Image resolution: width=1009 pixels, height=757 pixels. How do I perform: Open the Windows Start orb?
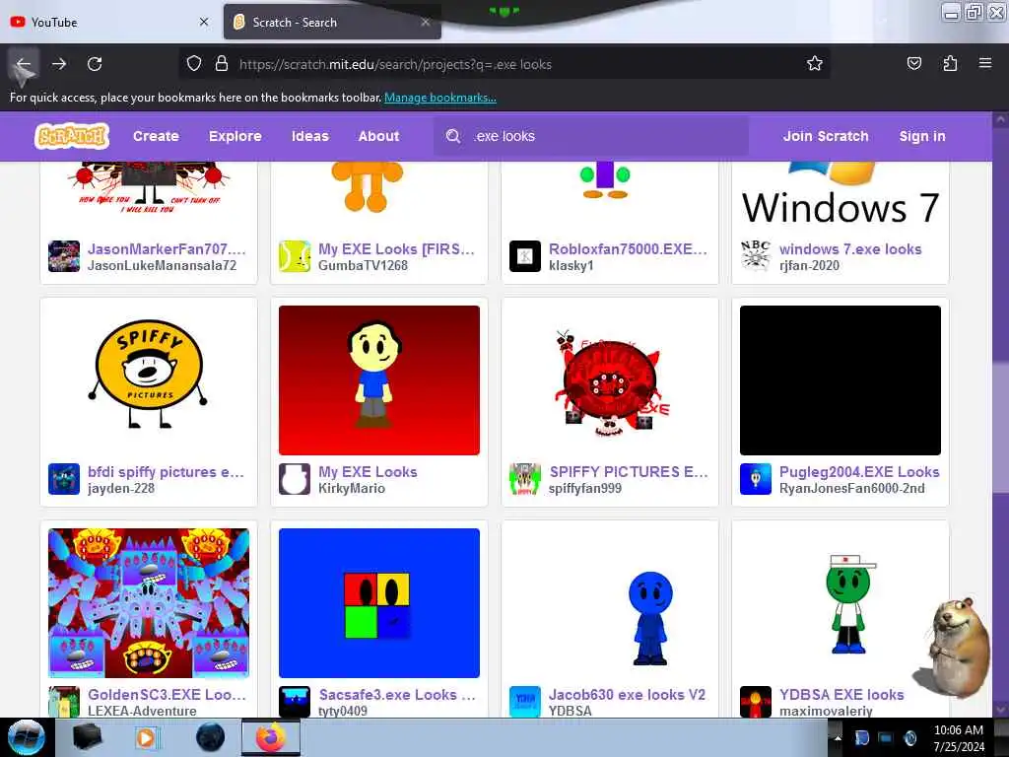click(x=26, y=737)
